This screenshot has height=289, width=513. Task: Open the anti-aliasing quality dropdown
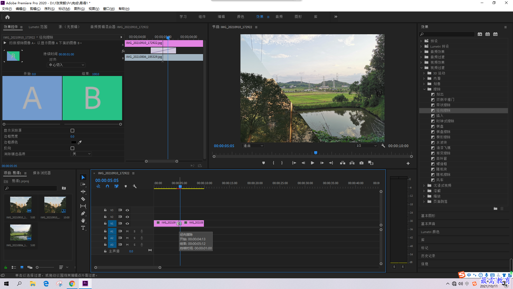(x=81, y=154)
